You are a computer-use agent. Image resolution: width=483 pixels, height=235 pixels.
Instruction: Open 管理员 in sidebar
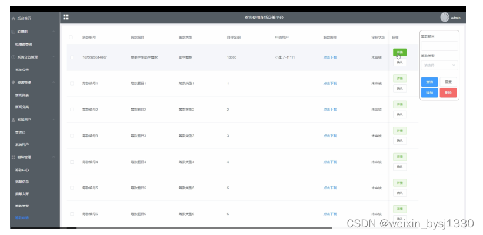point(21,132)
